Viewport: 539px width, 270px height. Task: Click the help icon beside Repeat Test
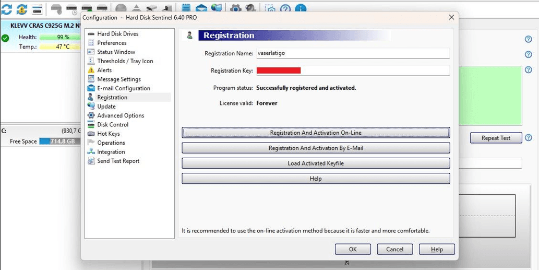(x=529, y=138)
